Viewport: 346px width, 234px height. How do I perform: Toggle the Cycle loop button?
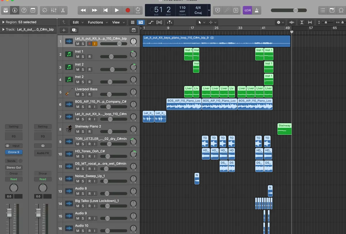coord(138,10)
